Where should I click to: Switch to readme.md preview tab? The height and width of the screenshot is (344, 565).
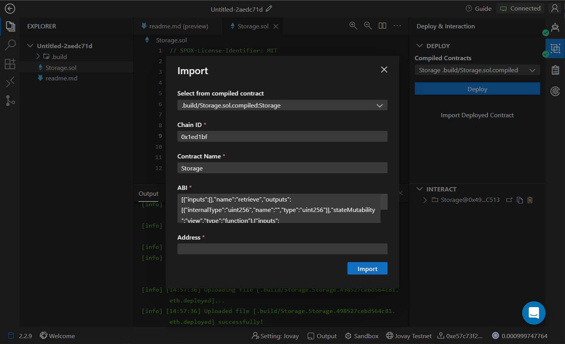click(178, 26)
